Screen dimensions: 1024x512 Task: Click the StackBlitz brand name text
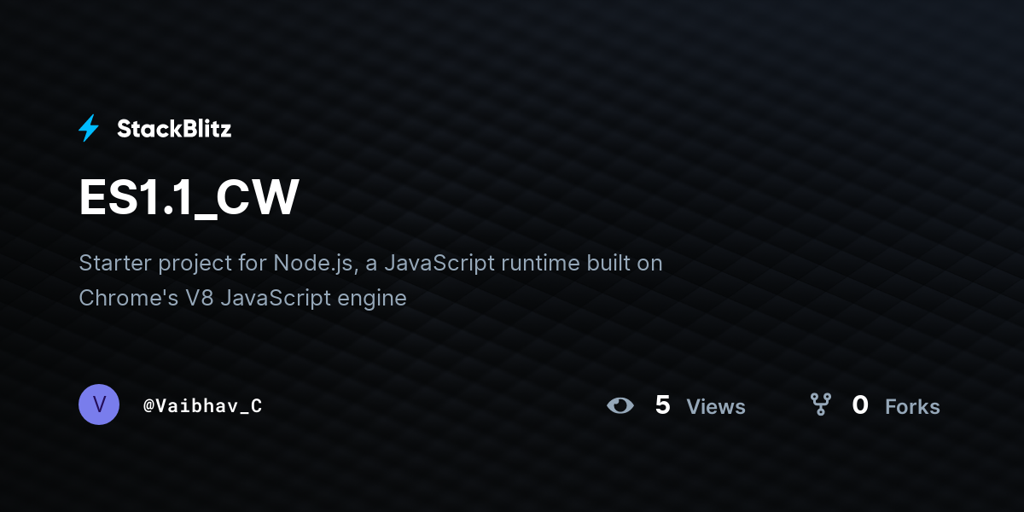174,129
